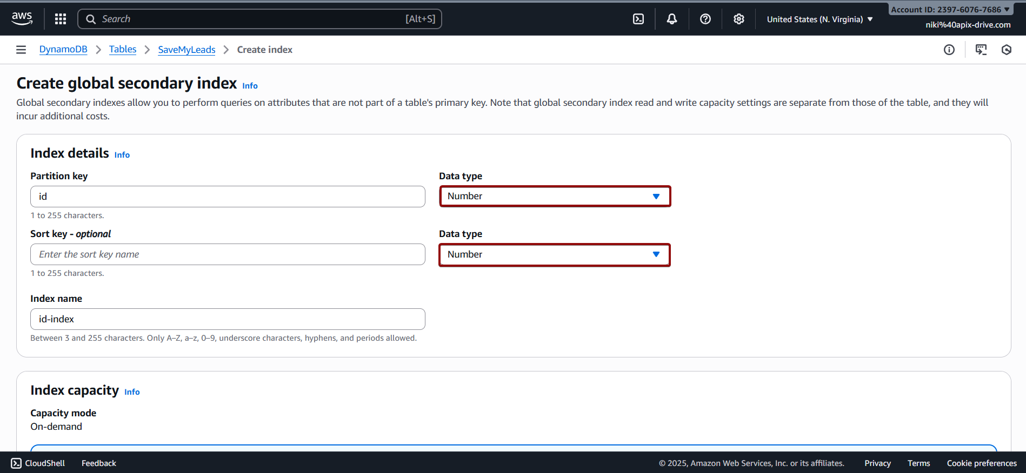The width and height of the screenshot is (1026, 473).
Task: Click Info link beside Index details
Action: [122, 155]
